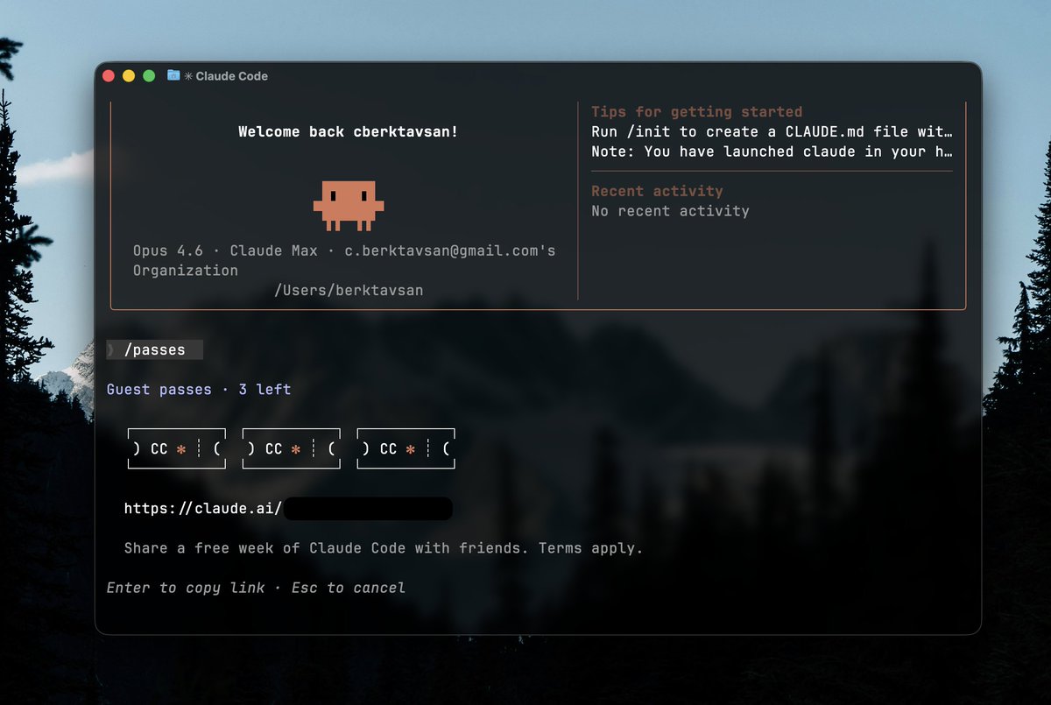Close the Claude Code terminal window
Viewport: 1051px width, 705px height.
pos(109,76)
